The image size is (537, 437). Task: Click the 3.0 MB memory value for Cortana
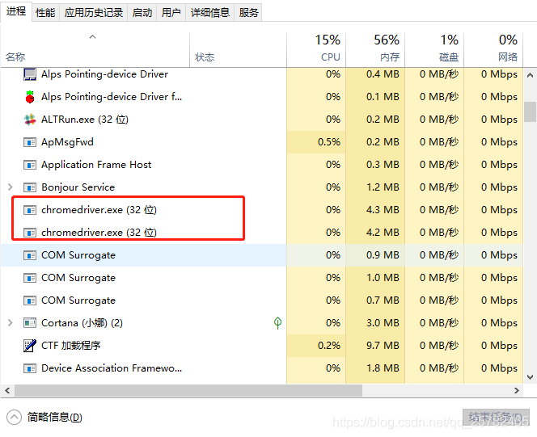(383, 323)
